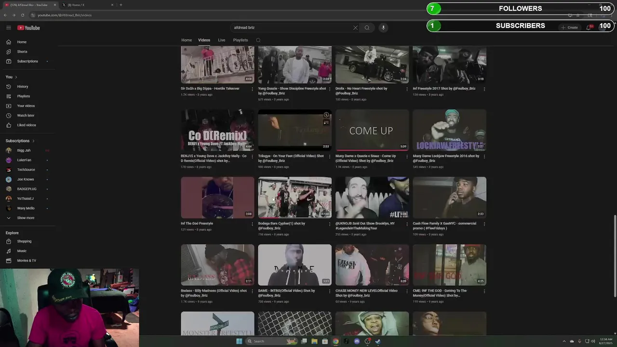Open options menu for Inf The God Freestyle
This screenshot has height=347, width=617.
(x=252, y=224)
